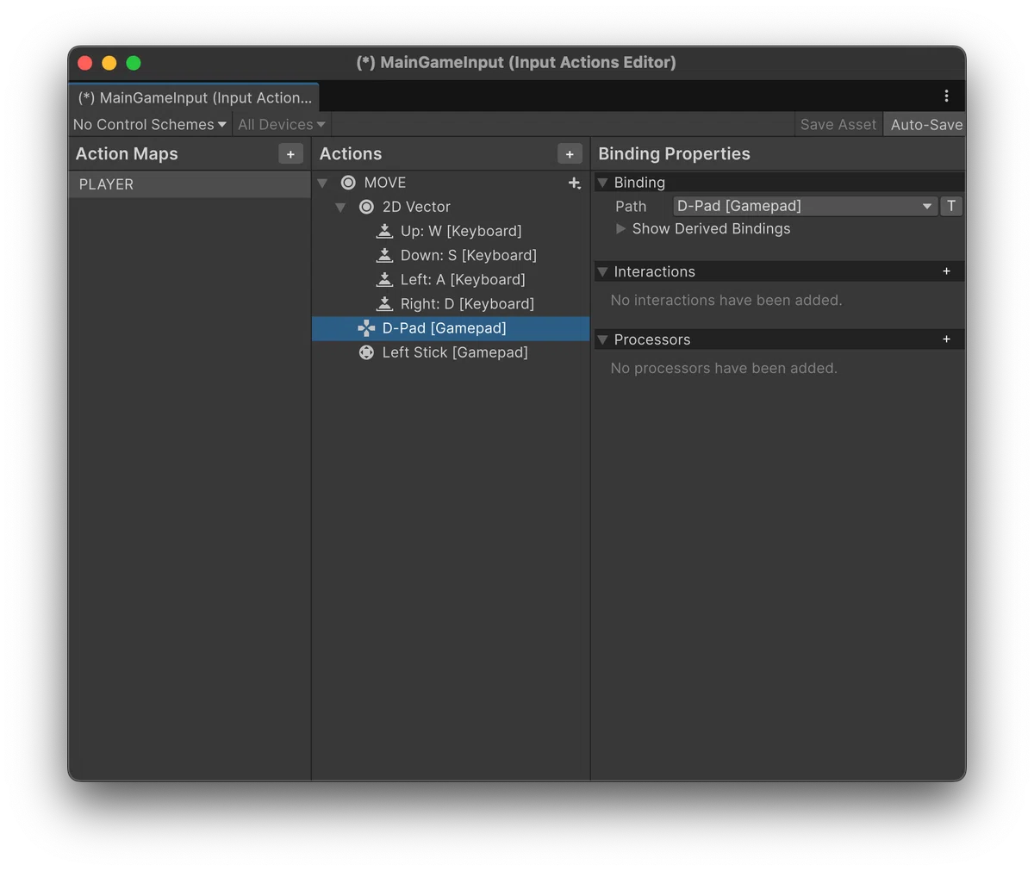Image resolution: width=1034 pixels, height=871 pixels.
Task: Open the No Control Schemes dropdown
Action: (150, 125)
